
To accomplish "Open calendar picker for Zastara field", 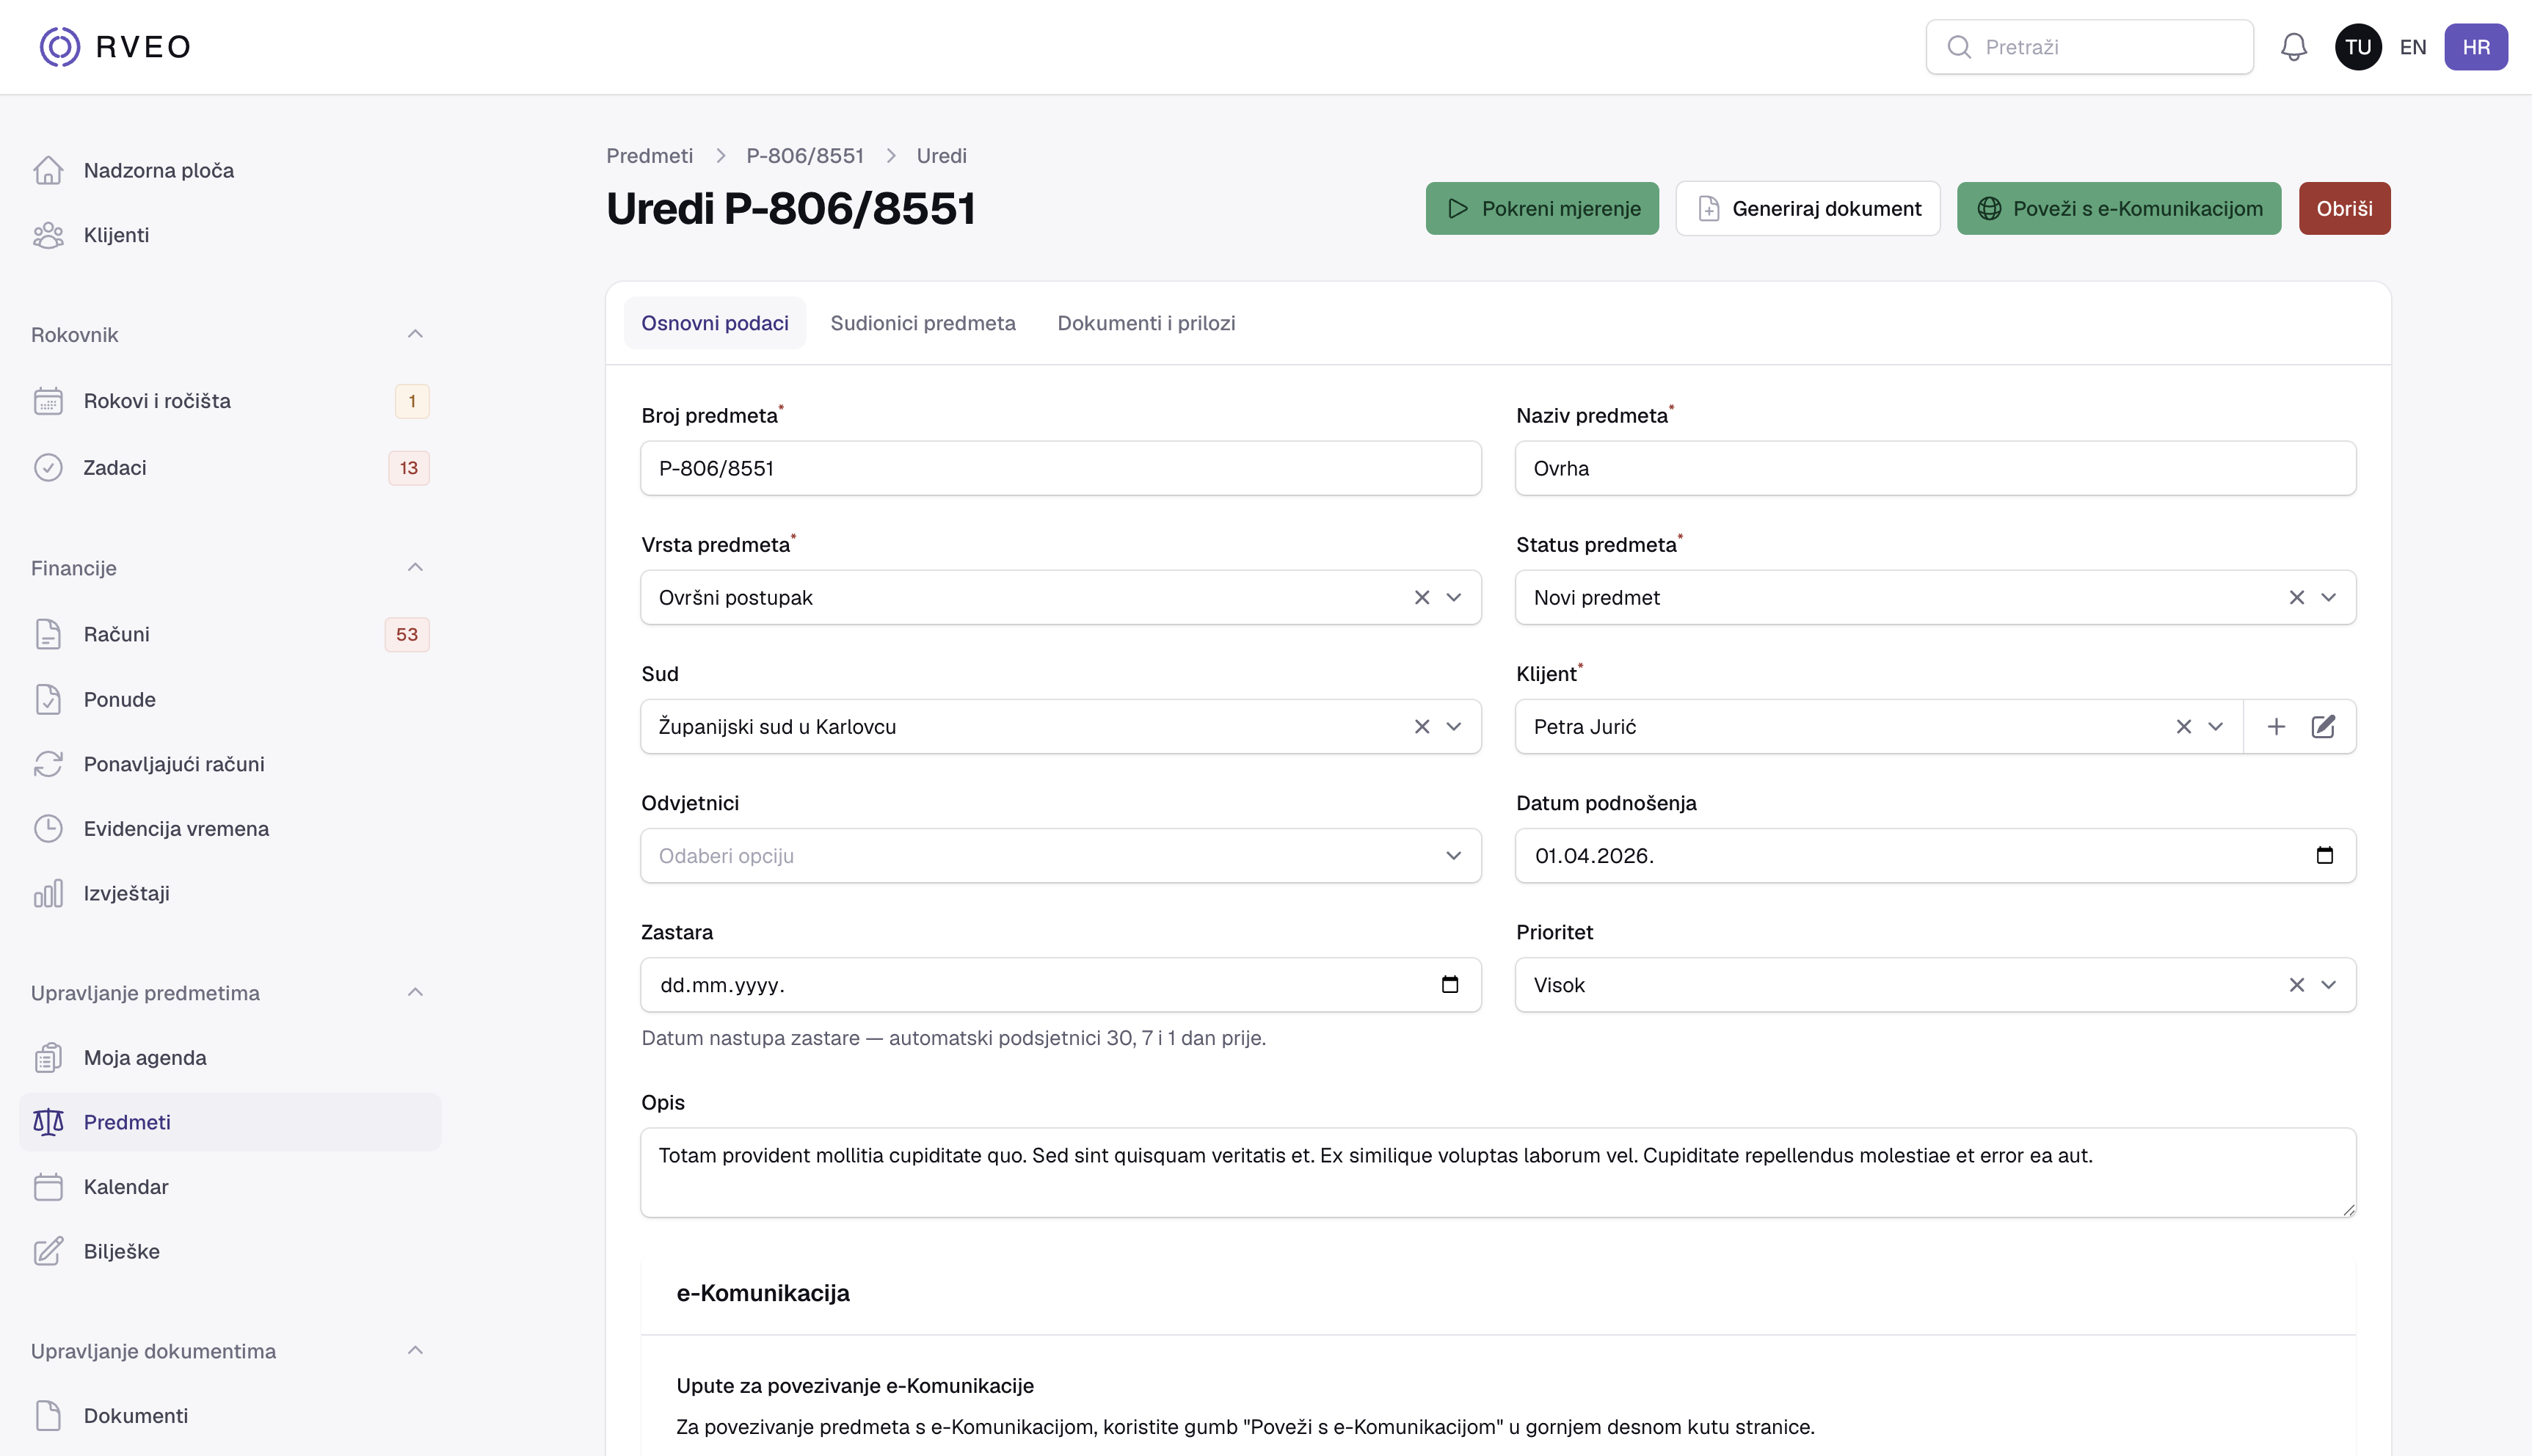I will coord(1449,985).
